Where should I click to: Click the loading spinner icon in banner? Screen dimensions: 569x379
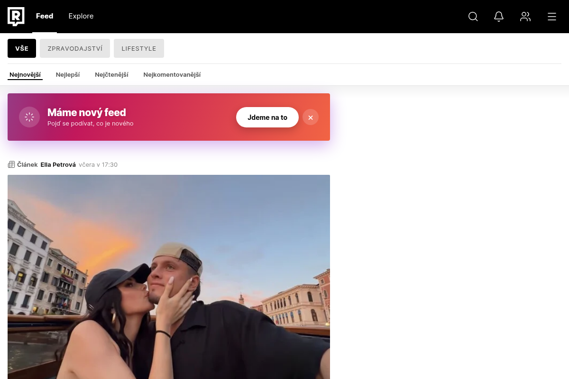29,117
